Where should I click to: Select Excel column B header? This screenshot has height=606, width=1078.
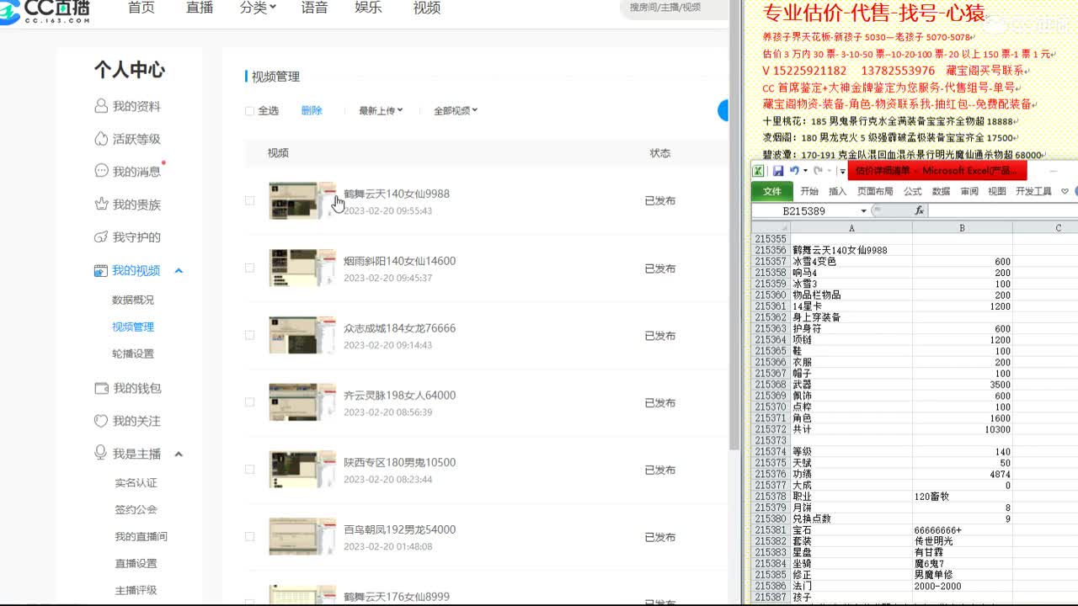point(962,227)
